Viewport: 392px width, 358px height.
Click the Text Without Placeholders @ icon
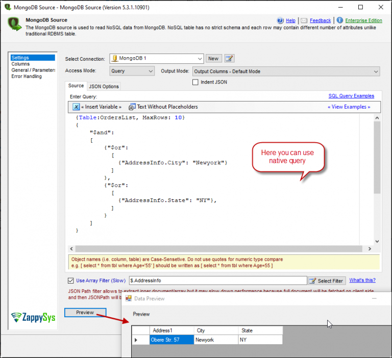(132, 107)
